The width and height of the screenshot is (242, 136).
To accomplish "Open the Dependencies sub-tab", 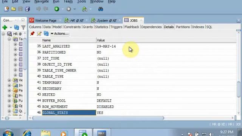I will point(151,27).
